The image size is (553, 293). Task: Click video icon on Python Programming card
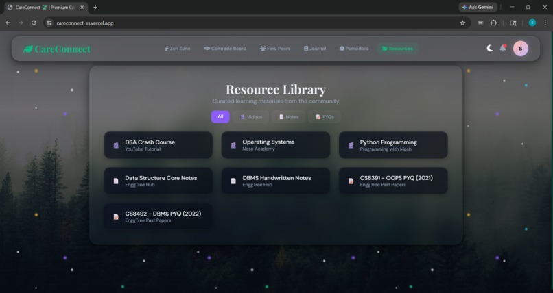(x=351, y=145)
